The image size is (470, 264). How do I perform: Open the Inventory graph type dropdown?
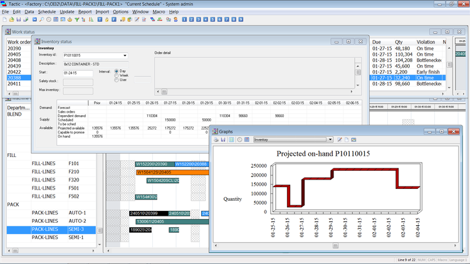click(x=330, y=140)
